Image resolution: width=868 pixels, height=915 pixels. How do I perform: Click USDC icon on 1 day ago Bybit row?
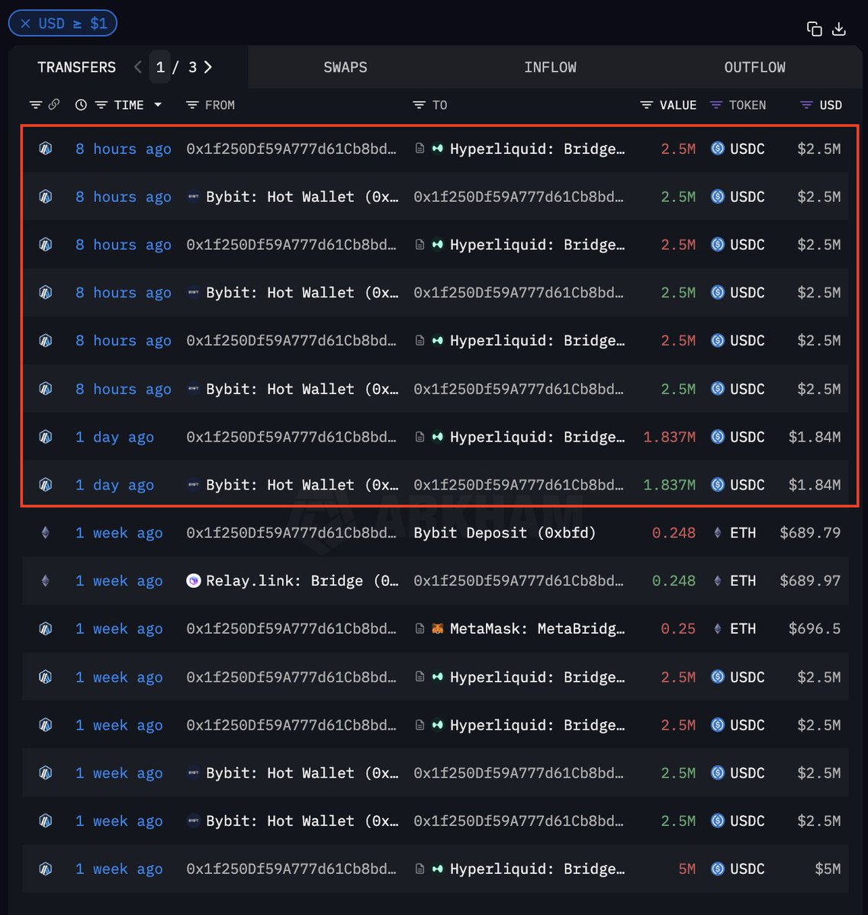718,485
